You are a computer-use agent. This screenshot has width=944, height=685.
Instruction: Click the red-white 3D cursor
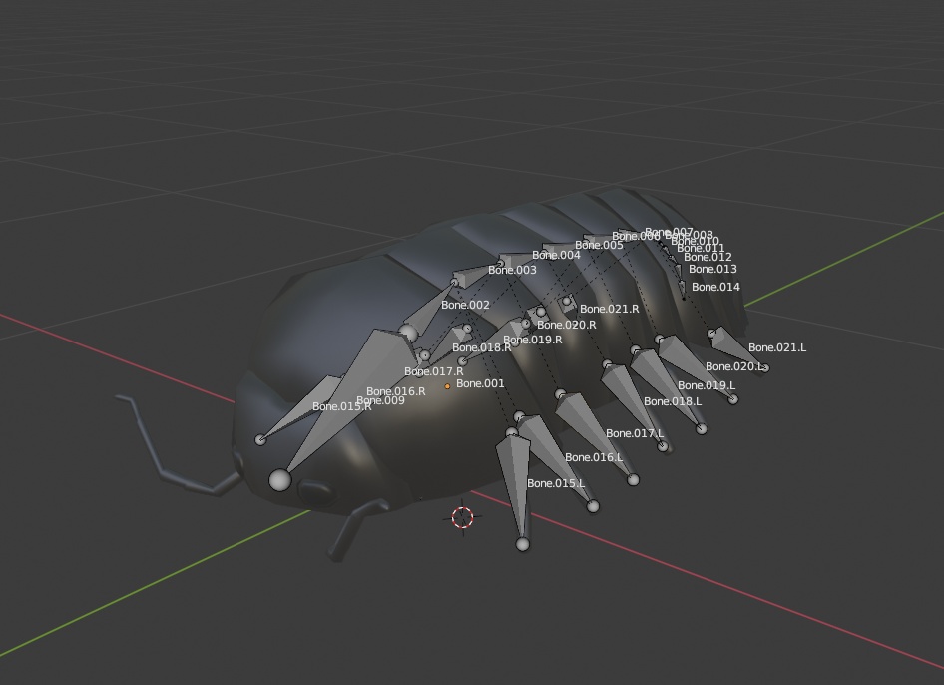click(462, 517)
